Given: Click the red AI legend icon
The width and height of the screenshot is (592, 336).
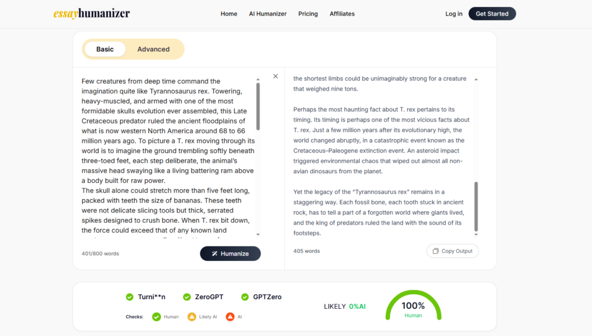Looking at the screenshot, I should [x=230, y=316].
